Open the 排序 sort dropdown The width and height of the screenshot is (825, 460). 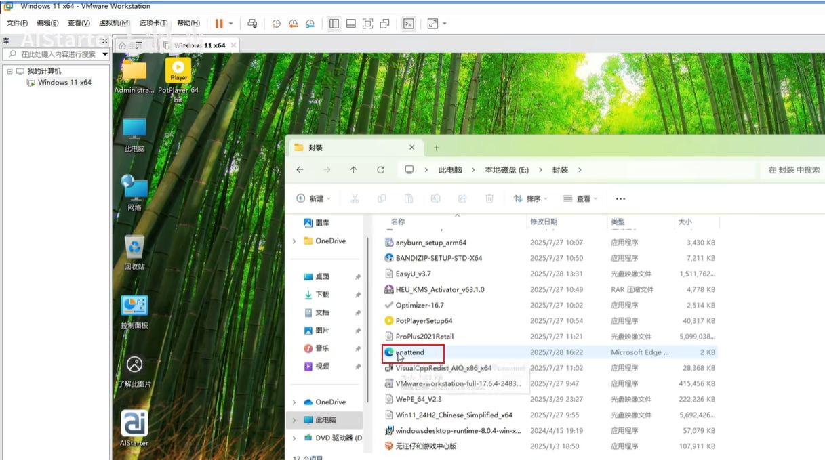click(531, 198)
